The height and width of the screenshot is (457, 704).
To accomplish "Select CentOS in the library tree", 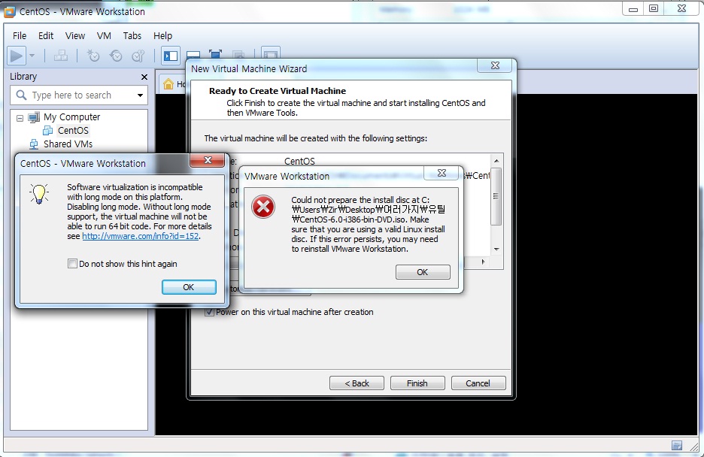I will (x=73, y=130).
